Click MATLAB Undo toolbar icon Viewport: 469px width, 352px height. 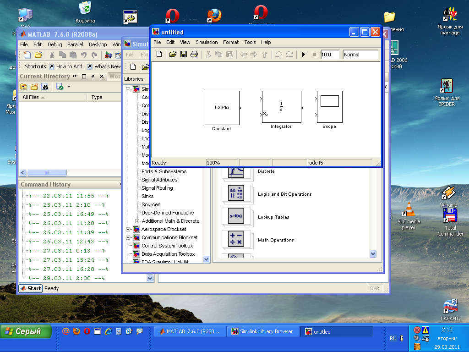(84, 55)
